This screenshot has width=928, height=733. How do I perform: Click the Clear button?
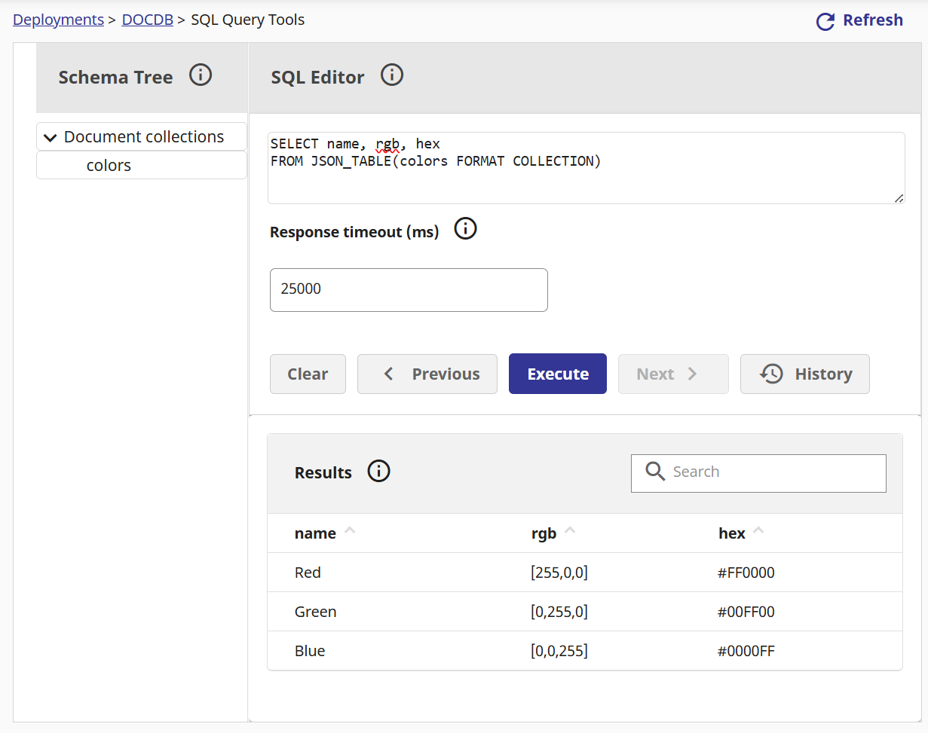pyautogui.click(x=308, y=374)
